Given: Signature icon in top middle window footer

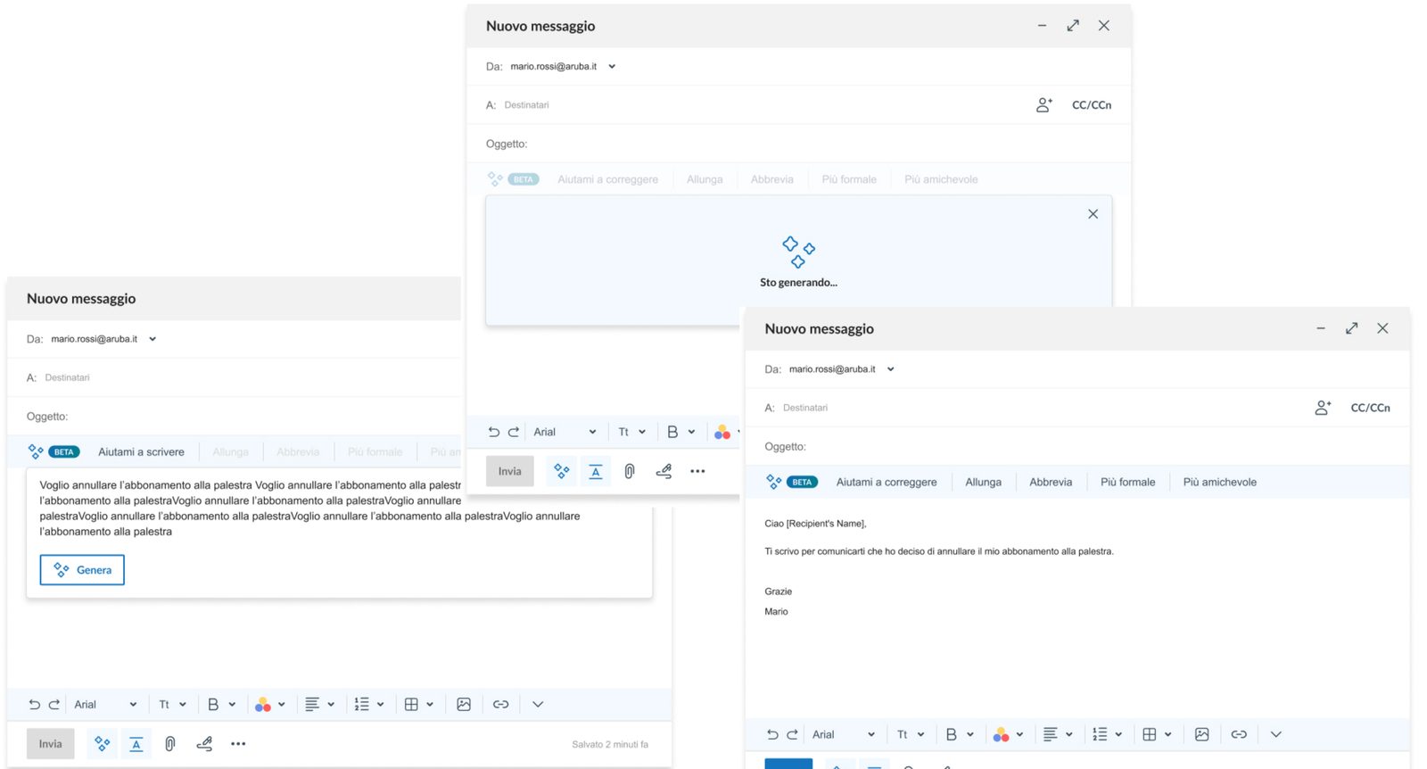Looking at the screenshot, I should pyautogui.click(x=664, y=471).
